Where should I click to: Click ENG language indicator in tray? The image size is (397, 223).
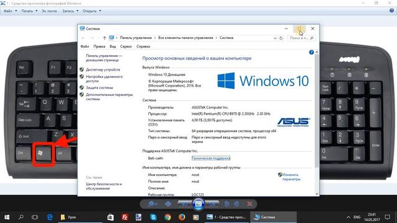pos(357,217)
